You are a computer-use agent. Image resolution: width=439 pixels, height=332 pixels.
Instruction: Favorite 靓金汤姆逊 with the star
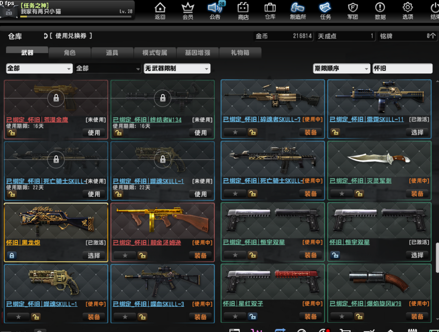click(125, 255)
